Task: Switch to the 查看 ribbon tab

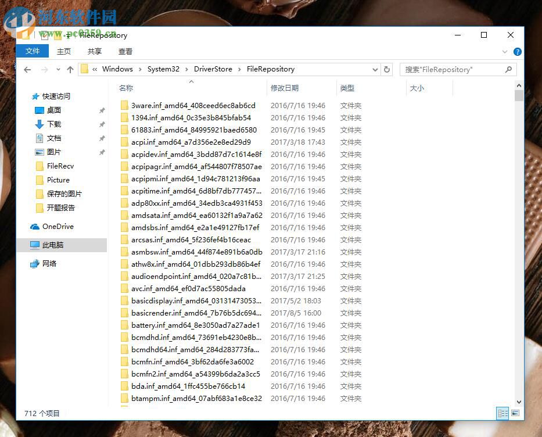Action: [127, 51]
